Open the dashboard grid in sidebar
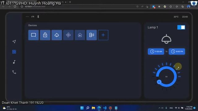 point(14,52)
